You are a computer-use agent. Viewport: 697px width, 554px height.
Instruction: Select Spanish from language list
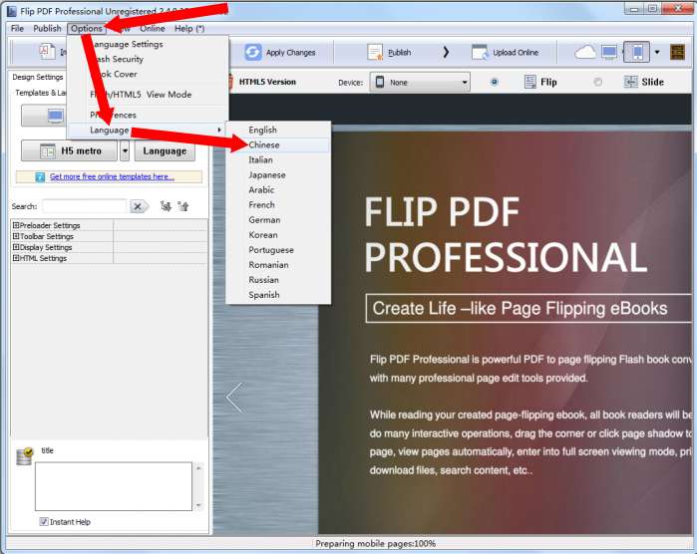[x=278, y=295]
